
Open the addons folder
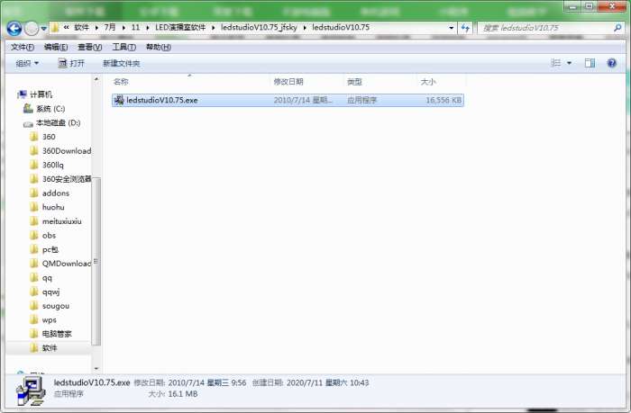pyautogui.click(x=56, y=193)
